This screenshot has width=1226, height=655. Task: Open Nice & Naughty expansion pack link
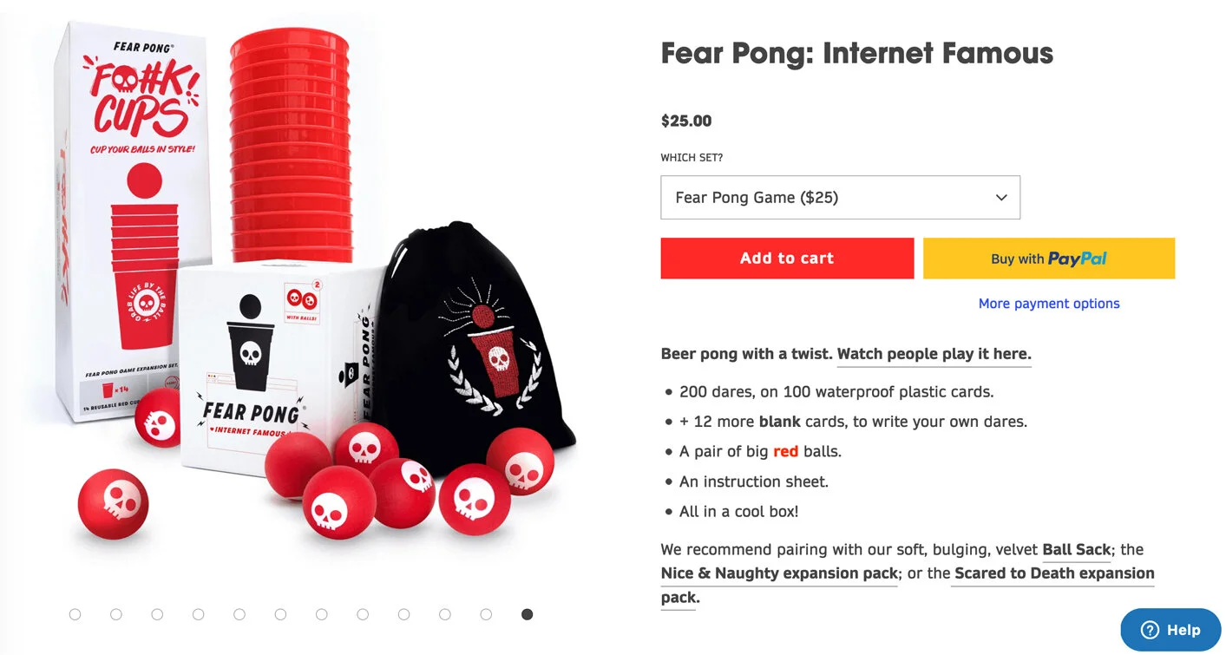(779, 573)
